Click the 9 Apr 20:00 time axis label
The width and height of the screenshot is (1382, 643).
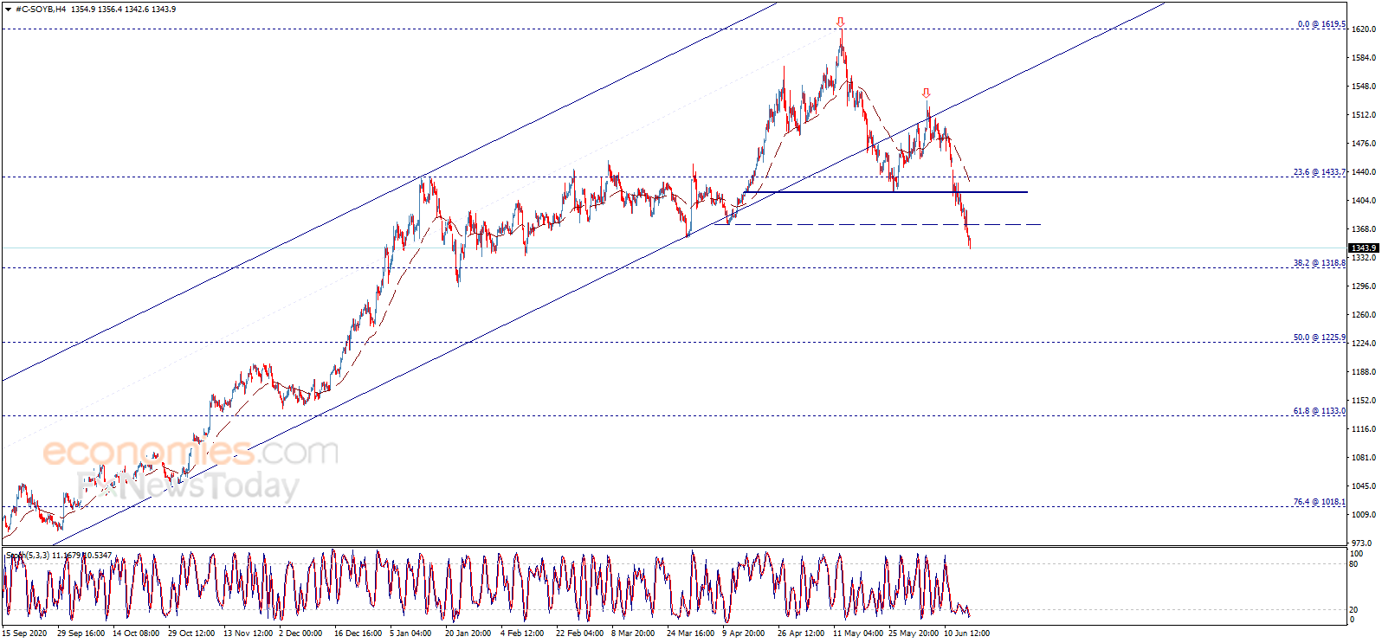click(x=744, y=633)
